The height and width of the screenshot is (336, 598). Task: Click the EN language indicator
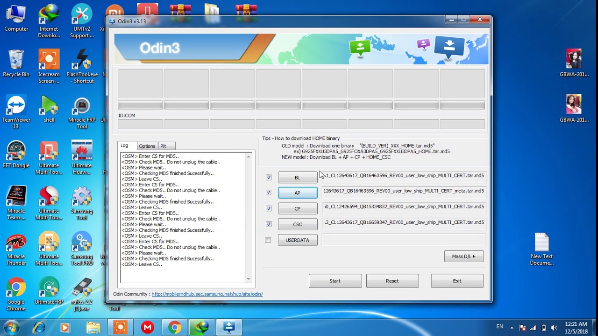coord(499,327)
